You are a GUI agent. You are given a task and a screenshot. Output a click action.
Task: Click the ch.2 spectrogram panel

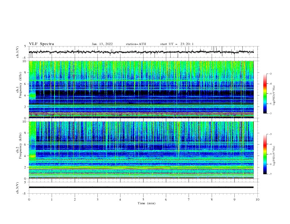click(x=141, y=150)
